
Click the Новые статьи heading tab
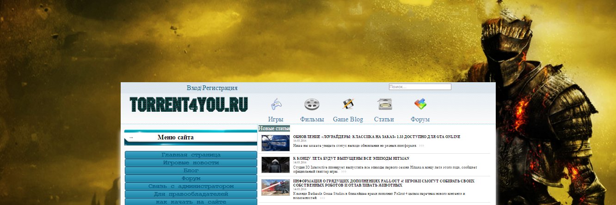[274, 128]
